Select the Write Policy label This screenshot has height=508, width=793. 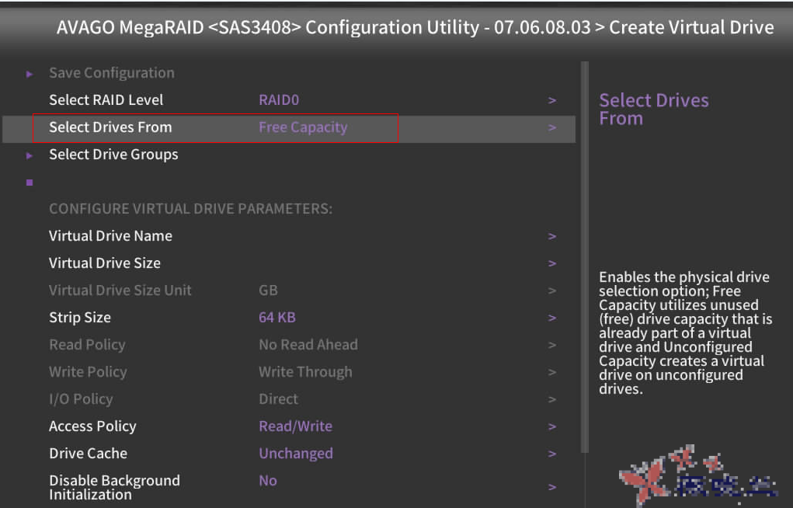tap(88, 372)
